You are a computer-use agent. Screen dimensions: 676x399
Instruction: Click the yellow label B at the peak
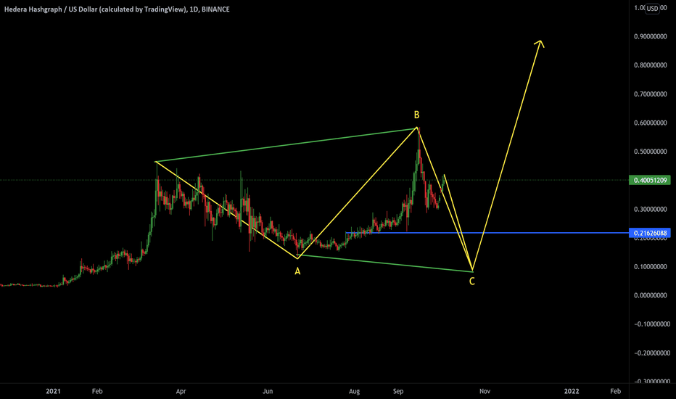click(416, 115)
